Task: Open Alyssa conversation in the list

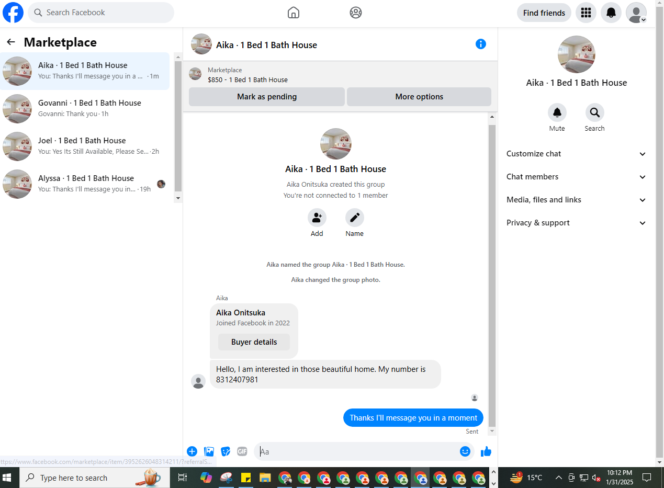Action: tap(86, 184)
